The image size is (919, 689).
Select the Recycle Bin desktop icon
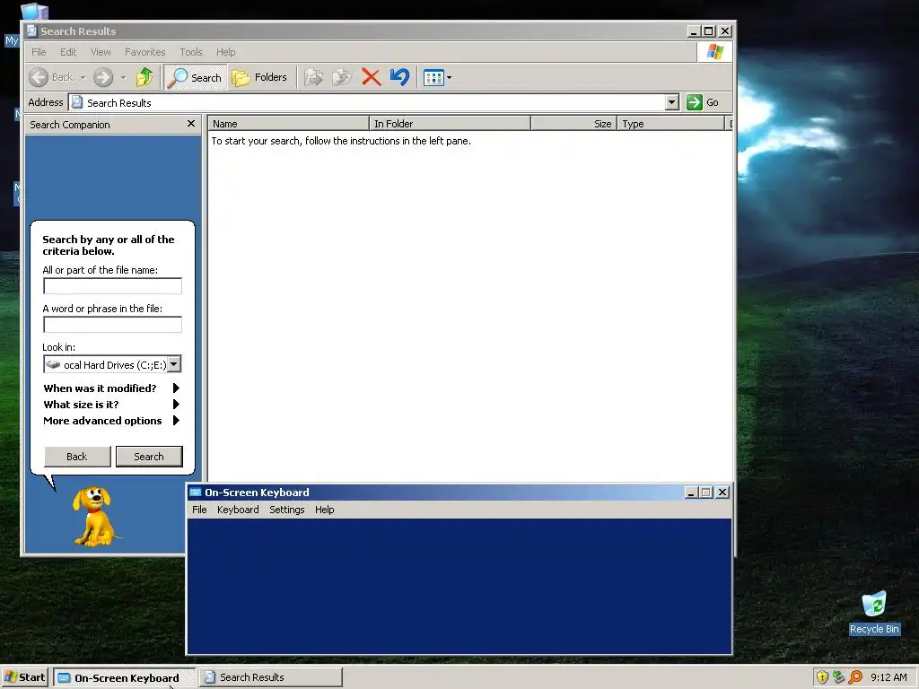874,613
